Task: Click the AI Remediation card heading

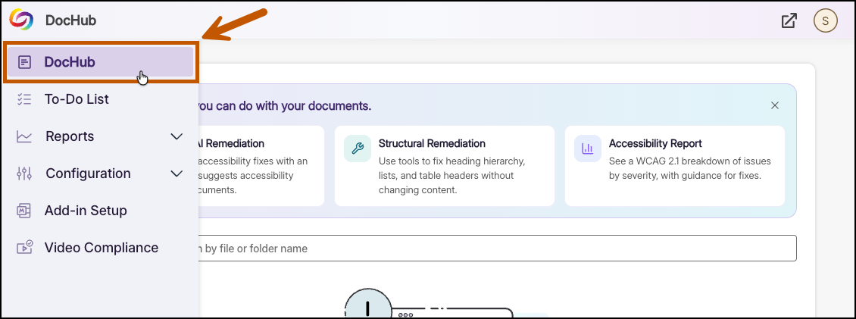Action: (x=231, y=144)
